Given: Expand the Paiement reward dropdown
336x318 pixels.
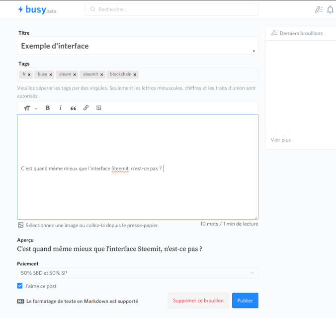Looking at the screenshot, I should [x=137, y=273].
